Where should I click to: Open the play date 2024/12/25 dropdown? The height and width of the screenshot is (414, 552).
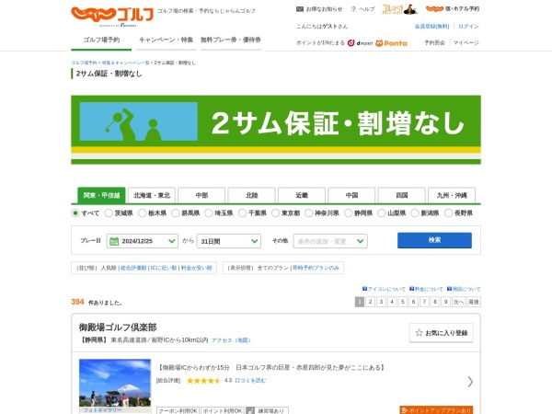(x=143, y=241)
